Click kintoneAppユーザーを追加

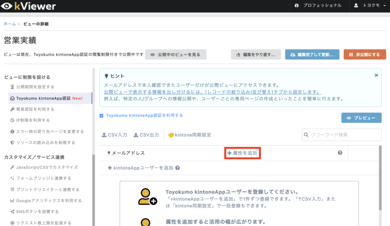pyautogui.click(x=140, y=168)
